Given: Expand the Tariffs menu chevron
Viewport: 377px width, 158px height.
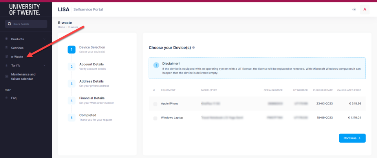Looking at the screenshot, I should coord(44,65).
